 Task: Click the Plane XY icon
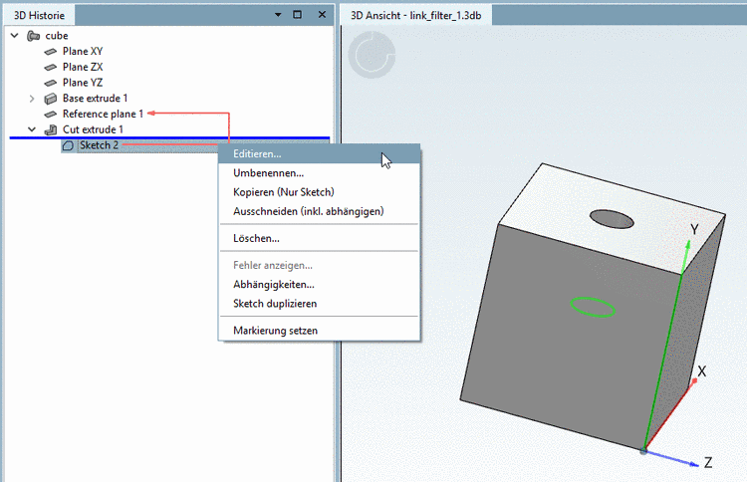tap(51, 52)
